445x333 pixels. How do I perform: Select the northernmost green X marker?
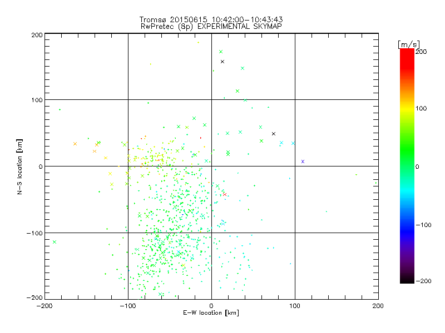click(x=221, y=52)
